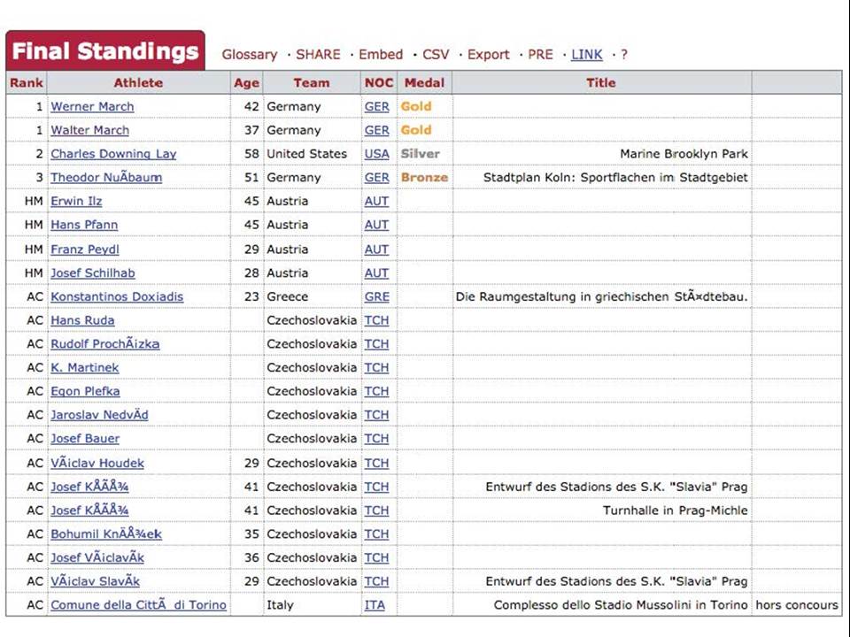Choose the PRE format option

540,55
